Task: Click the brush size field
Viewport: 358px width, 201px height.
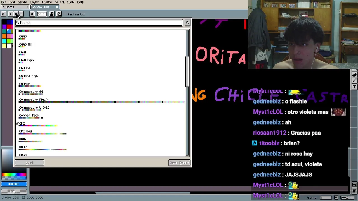Action: click(42, 14)
